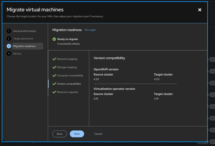This screenshot has height=146, width=215.
Task: Click the step 4 number badge
Action: coord(9,54)
